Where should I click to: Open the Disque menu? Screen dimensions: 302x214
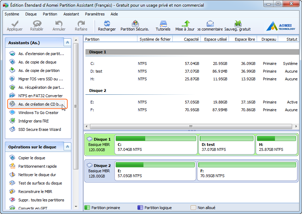(31, 14)
